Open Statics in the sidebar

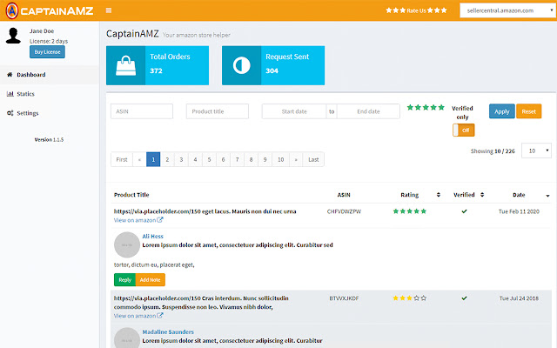25,93
